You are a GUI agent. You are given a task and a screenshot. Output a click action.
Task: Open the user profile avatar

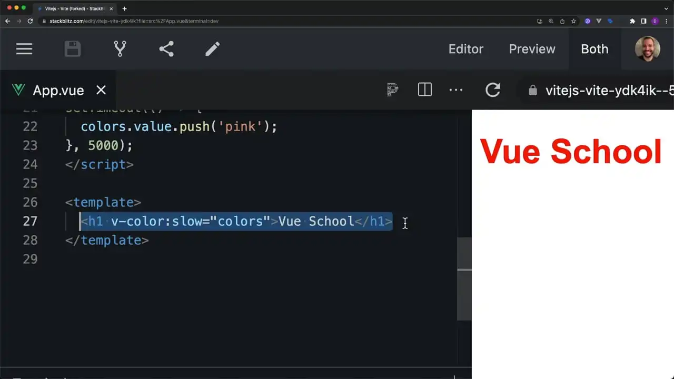[x=648, y=49]
